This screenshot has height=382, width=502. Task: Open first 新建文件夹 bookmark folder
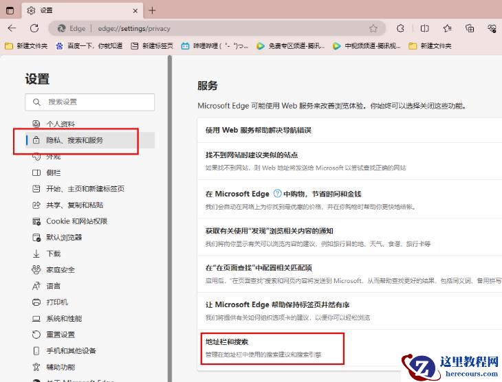click(x=26, y=46)
